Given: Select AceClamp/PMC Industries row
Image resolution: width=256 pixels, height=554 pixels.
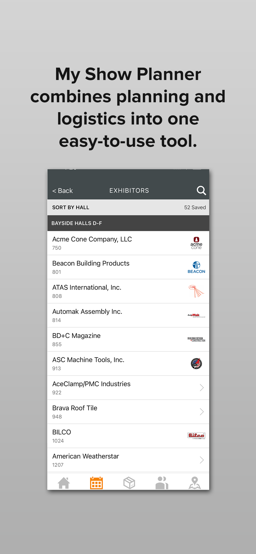Looking at the screenshot, I should [x=128, y=388].
